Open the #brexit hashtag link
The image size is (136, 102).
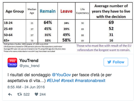click(67, 80)
